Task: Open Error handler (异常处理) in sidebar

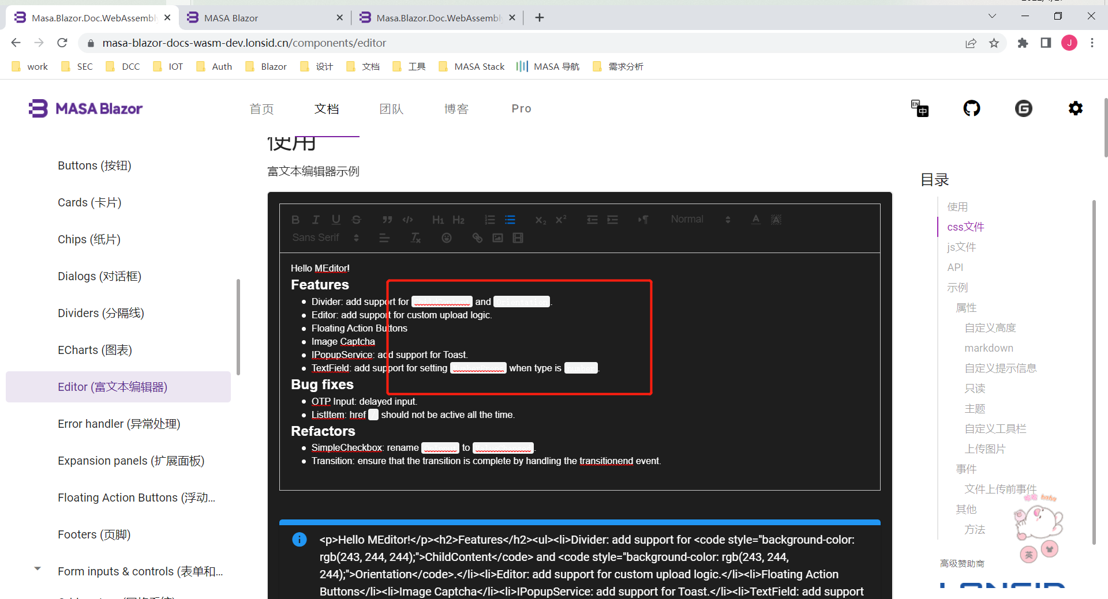Action: (119, 424)
